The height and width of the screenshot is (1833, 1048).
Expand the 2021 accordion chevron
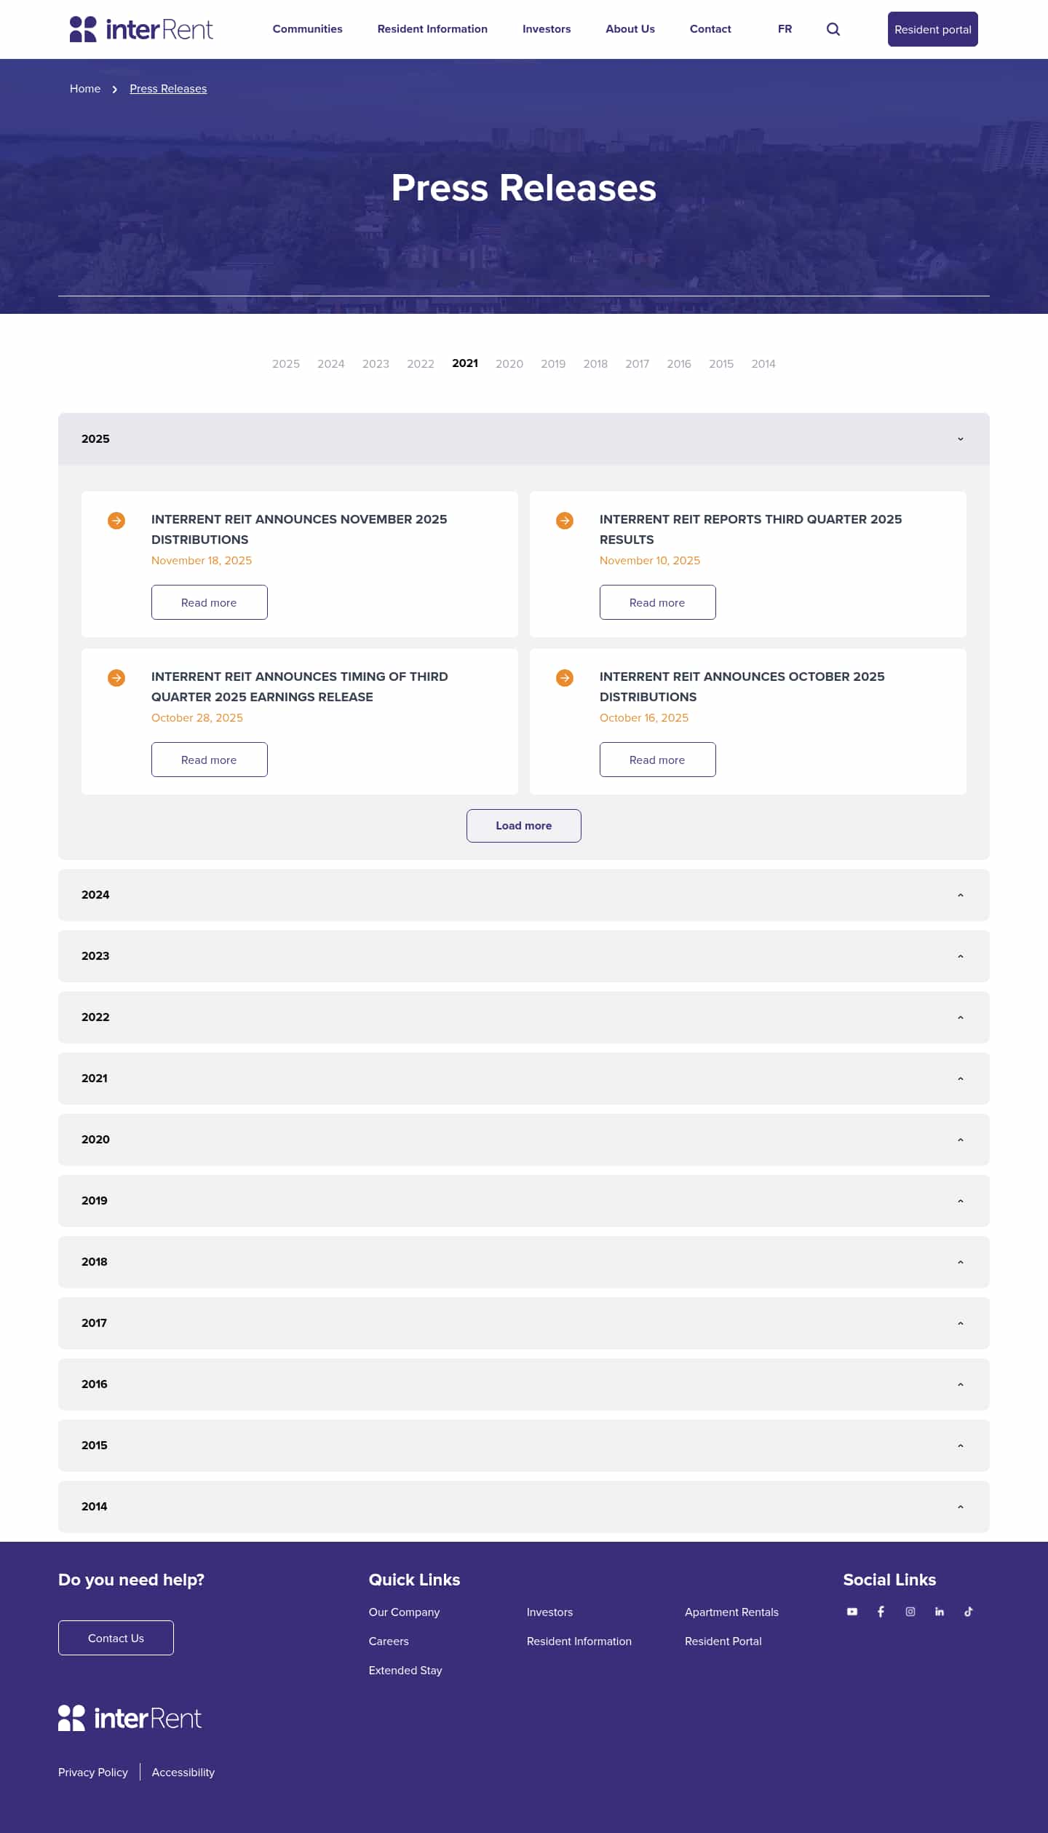coord(960,1079)
